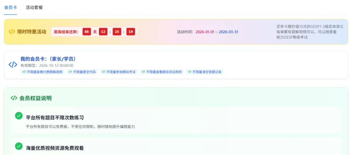Click the 不限量清空答题记录 tag
Viewport: 350px width, 155px height.
click(x=205, y=72)
